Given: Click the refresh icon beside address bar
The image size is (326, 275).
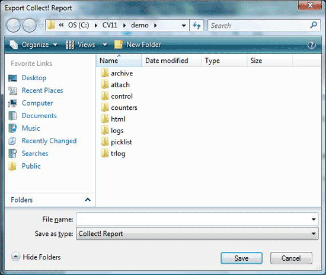Looking at the screenshot, I should (x=196, y=26).
